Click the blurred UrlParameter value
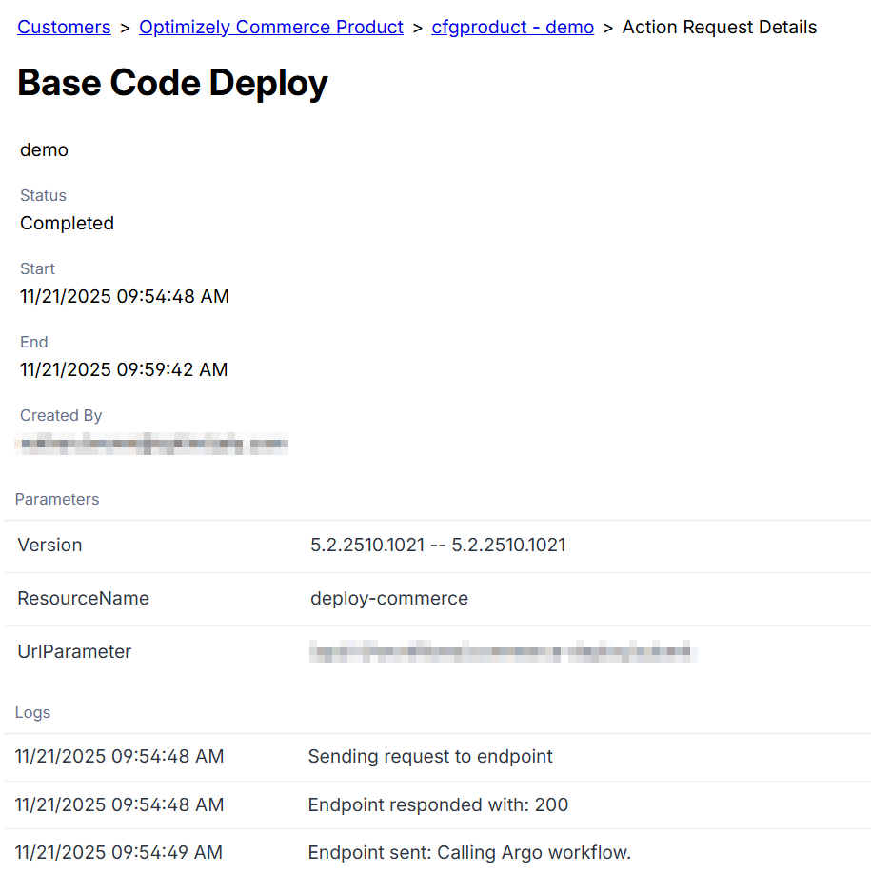 (x=502, y=653)
